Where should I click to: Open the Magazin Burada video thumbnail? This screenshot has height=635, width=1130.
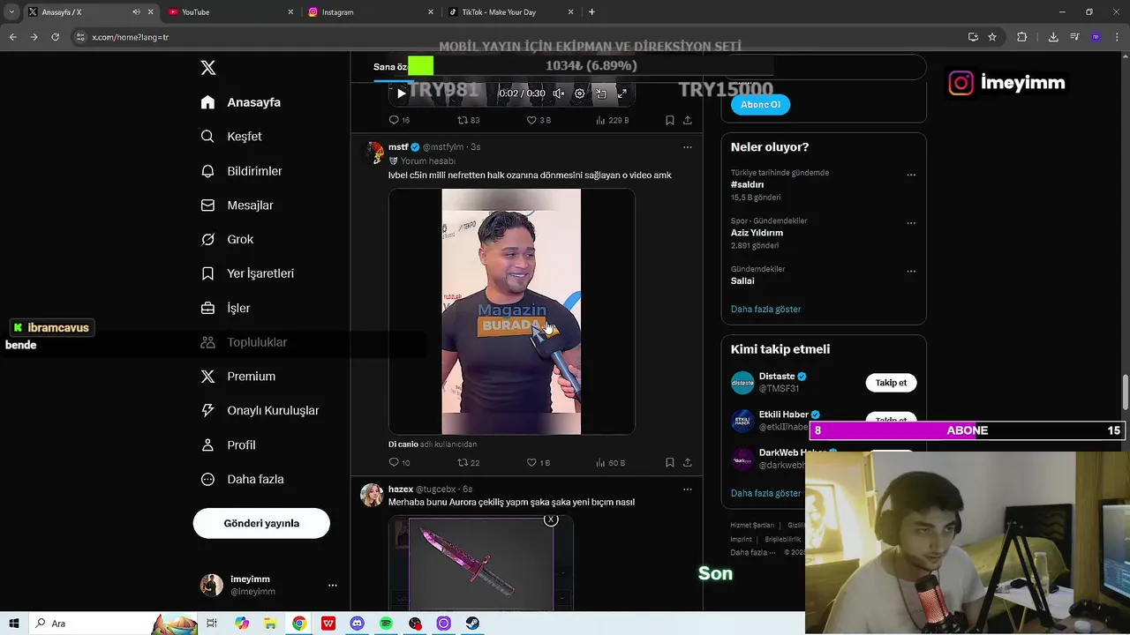511,311
